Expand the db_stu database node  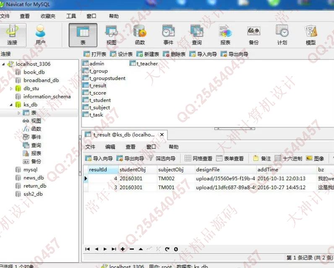coord(11,88)
